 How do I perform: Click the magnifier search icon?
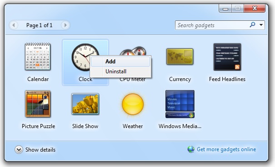click(252, 24)
